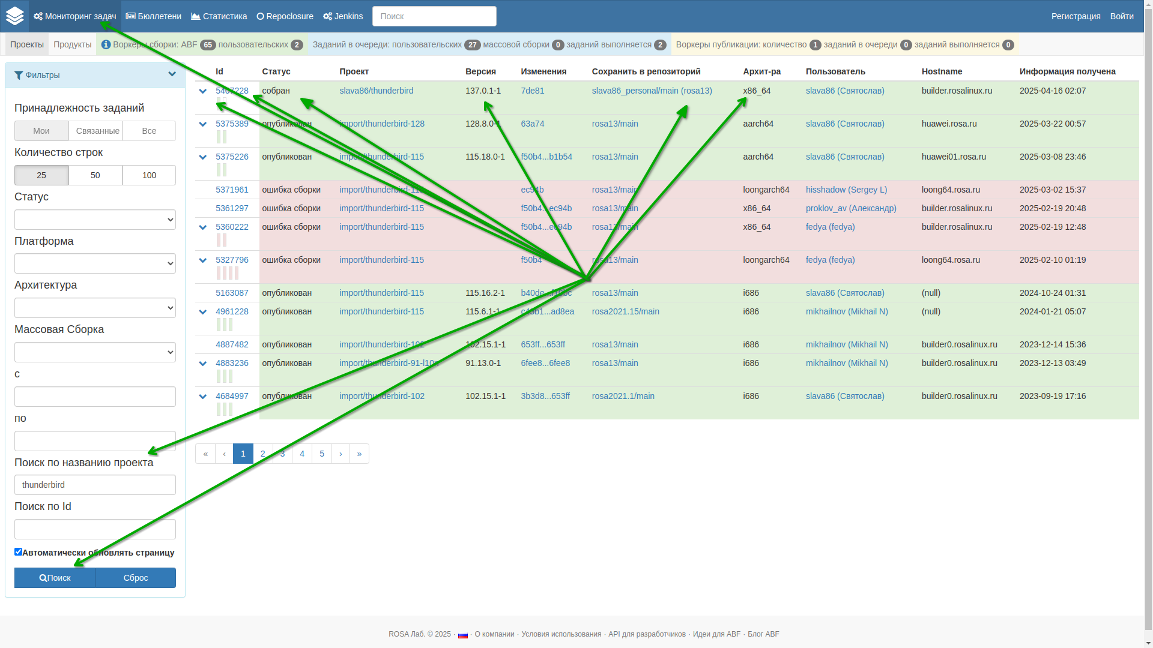Select the Все ownership toggle
Viewport: 1153px width, 648px height.
(149, 131)
